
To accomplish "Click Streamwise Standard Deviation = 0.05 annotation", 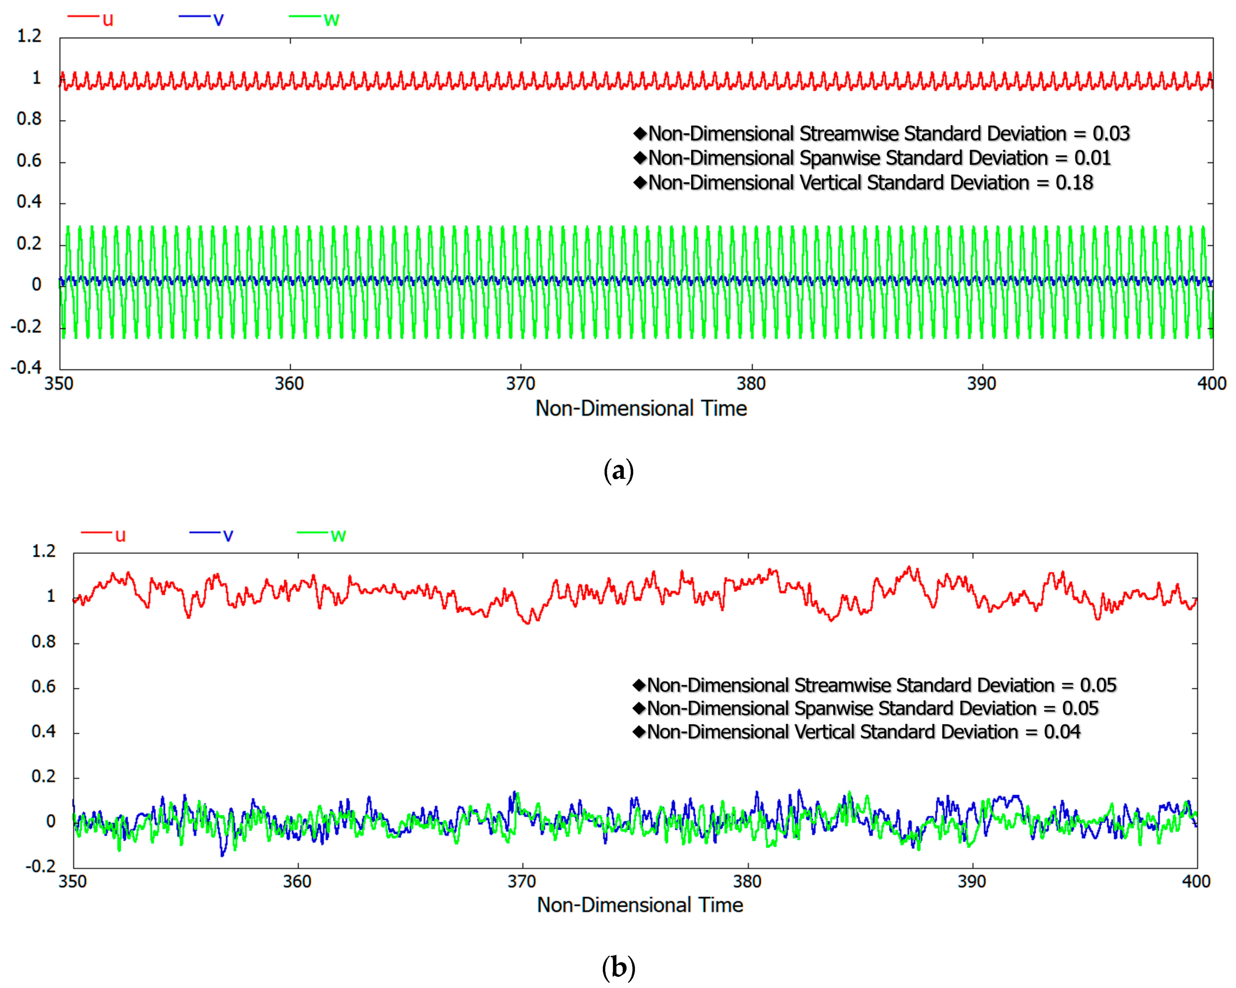I will coord(875,685).
